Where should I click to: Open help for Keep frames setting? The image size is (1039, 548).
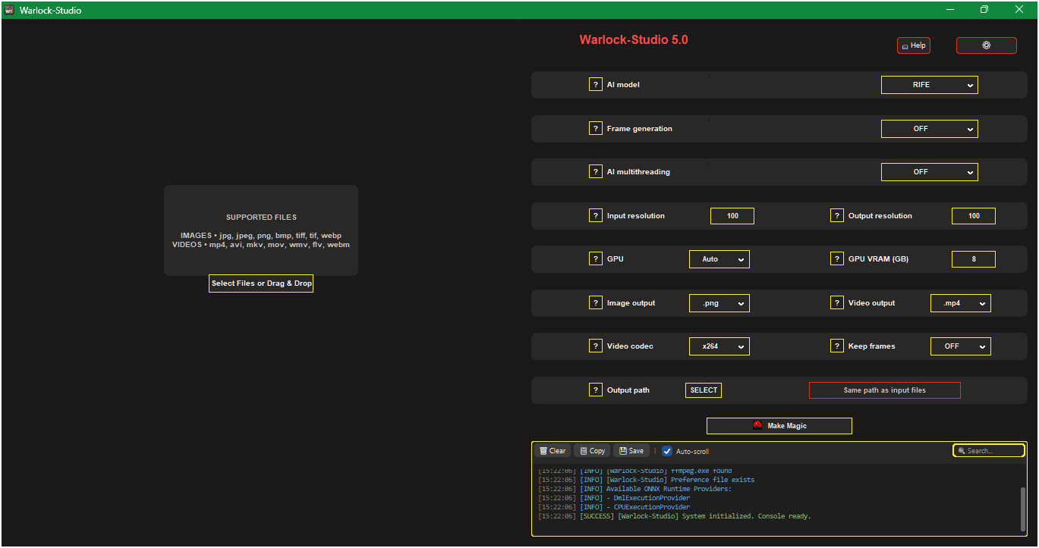tap(837, 346)
